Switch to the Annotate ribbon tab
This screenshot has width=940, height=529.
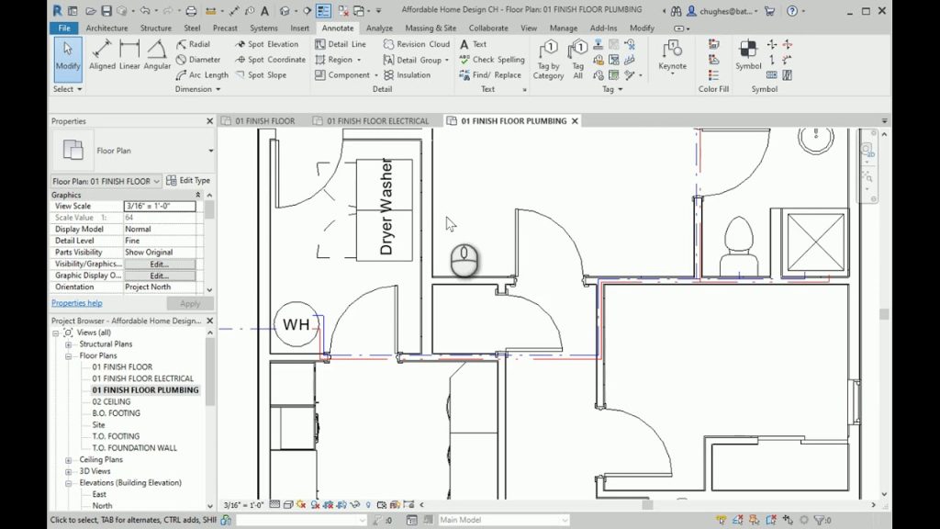point(337,28)
